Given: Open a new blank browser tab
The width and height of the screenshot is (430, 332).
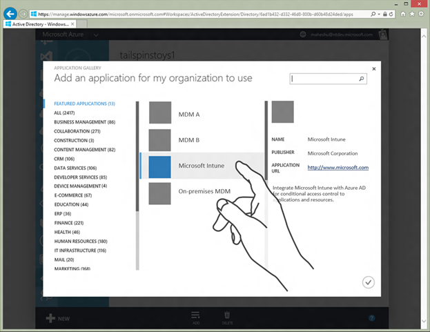Looking at the screenshot, I should point(81,24).
